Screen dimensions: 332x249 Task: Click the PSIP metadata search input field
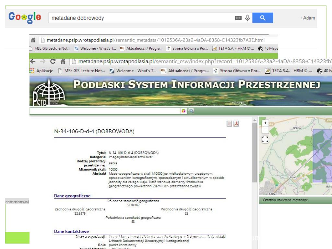pos(105,111)
